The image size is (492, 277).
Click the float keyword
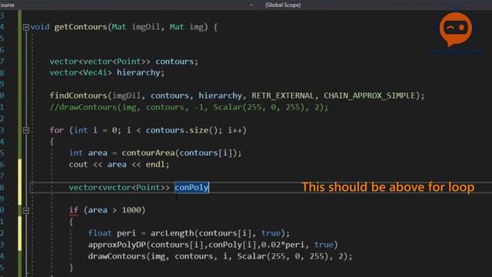[100, 233]
